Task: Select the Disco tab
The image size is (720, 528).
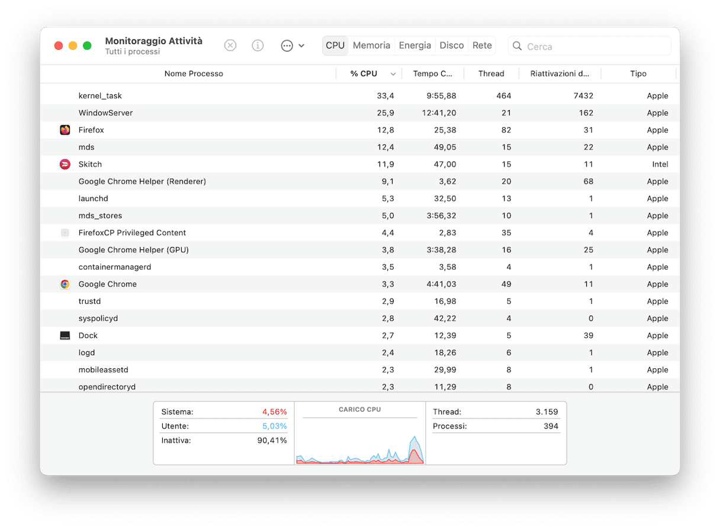Action: (452, 46)
